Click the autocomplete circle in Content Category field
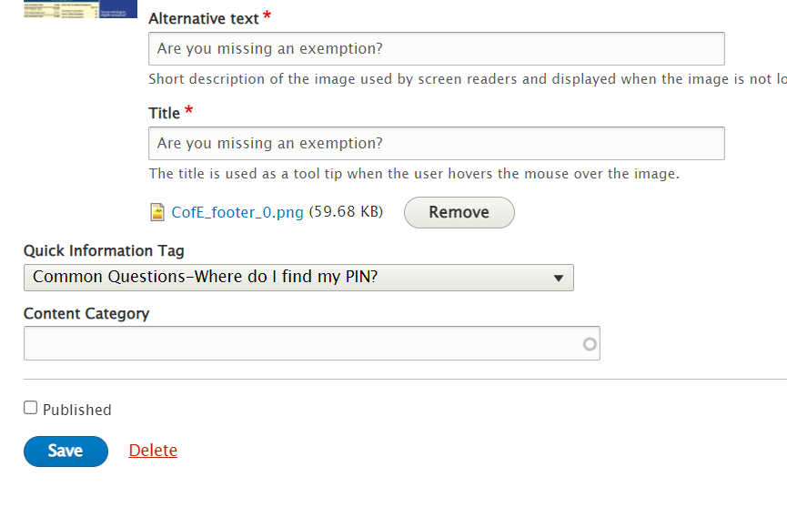This screenshot has height=528, width=787. coord(590,344)
